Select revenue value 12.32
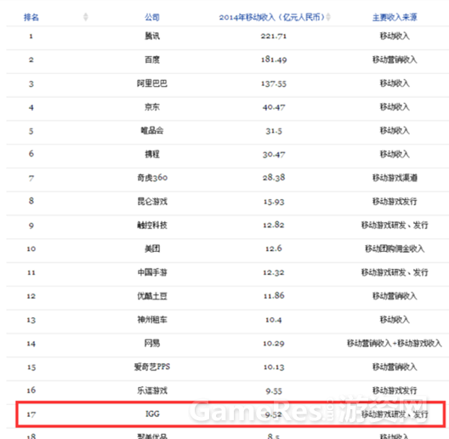 [x=274, y=272]
